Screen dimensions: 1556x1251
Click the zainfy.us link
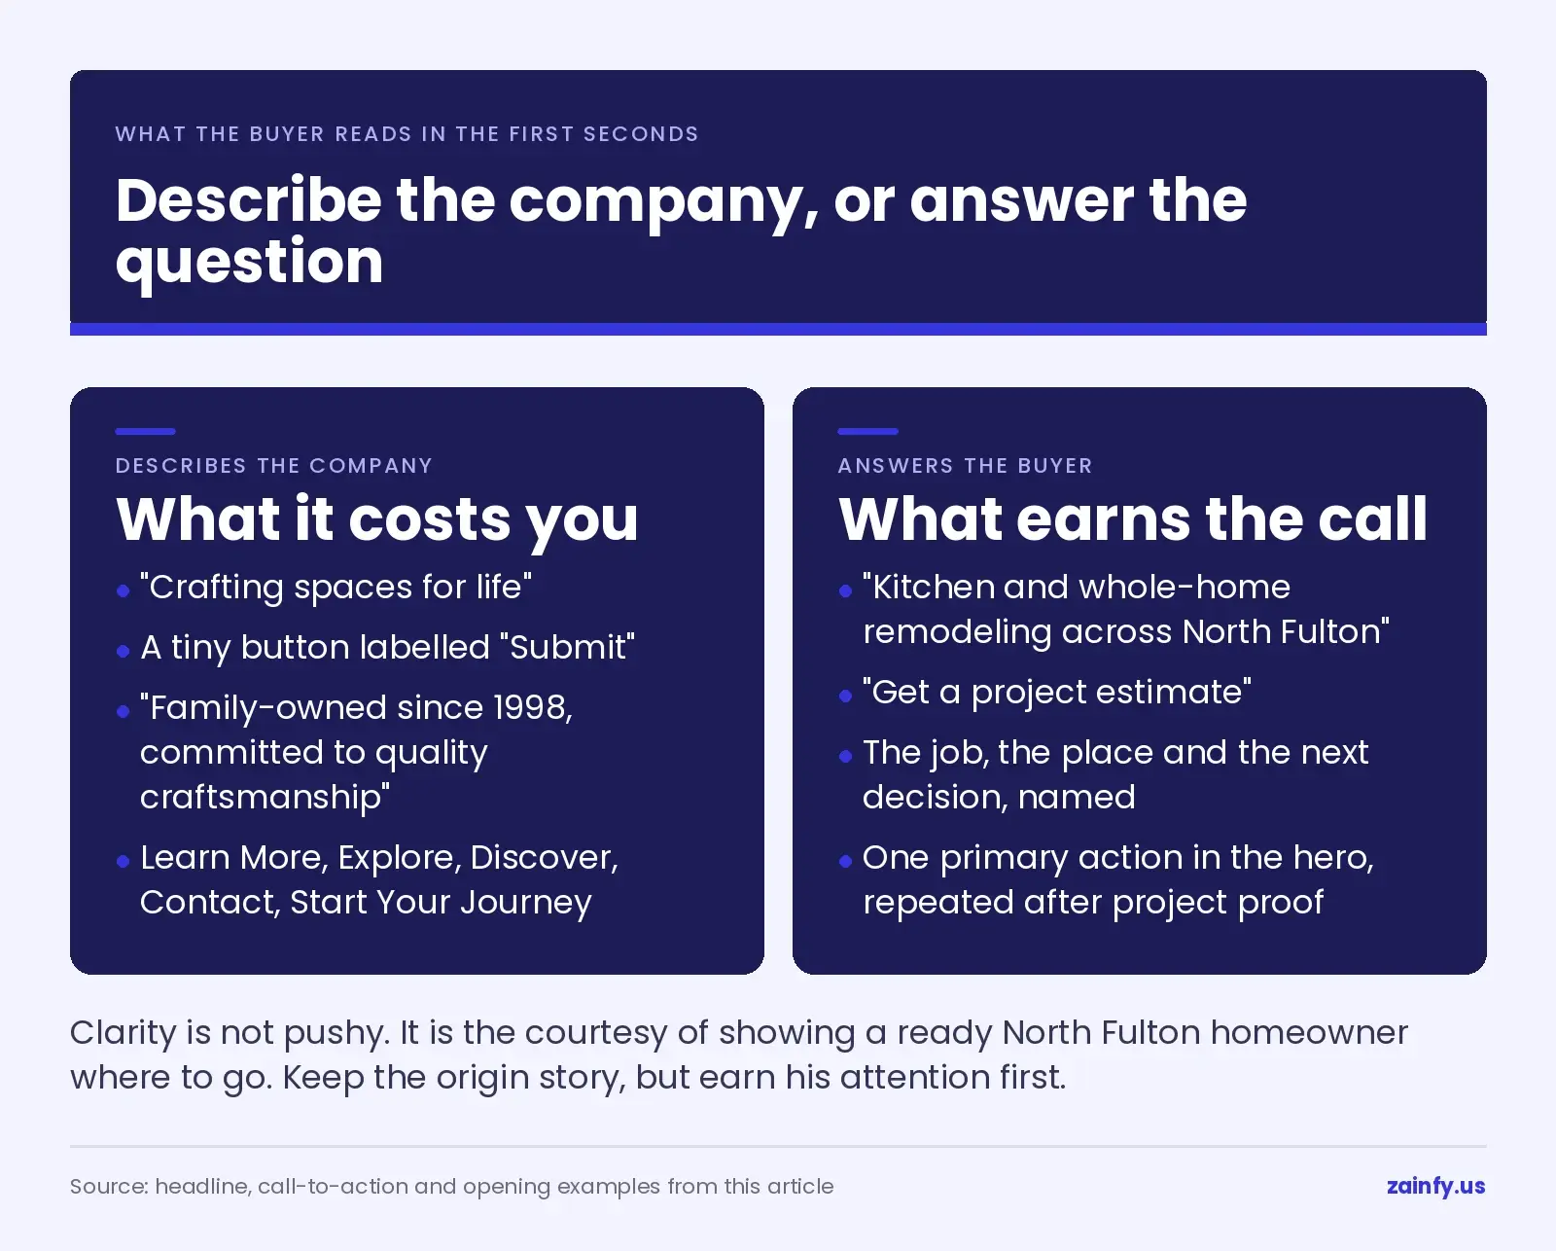pos(1435,1186)
